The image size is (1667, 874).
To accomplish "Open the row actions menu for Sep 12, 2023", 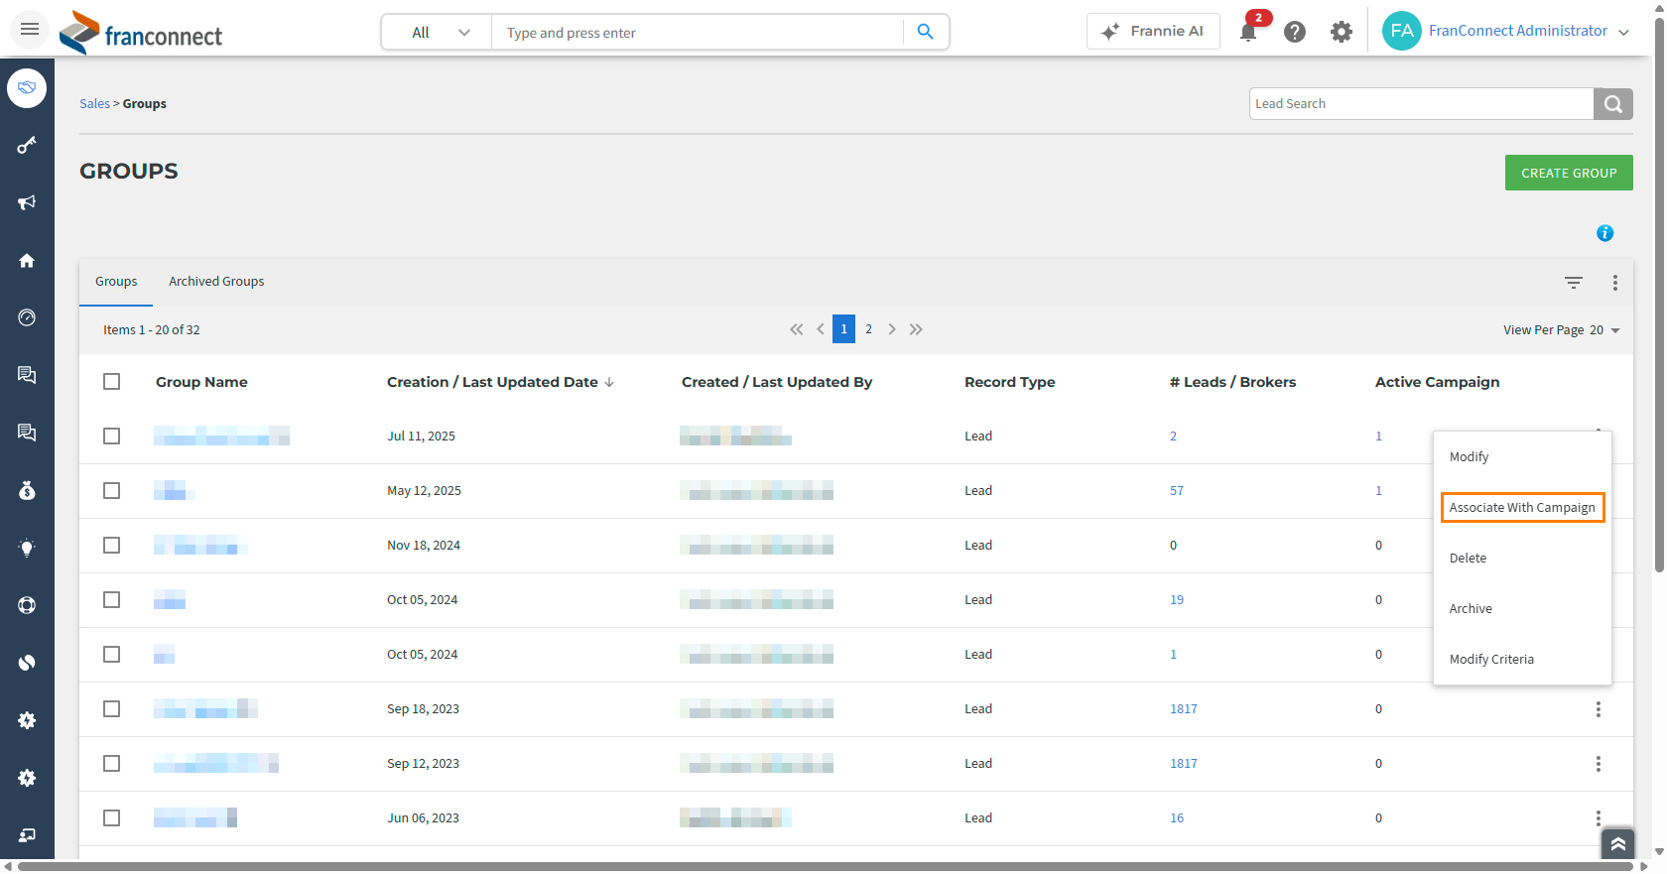I will pos(1599,764).
